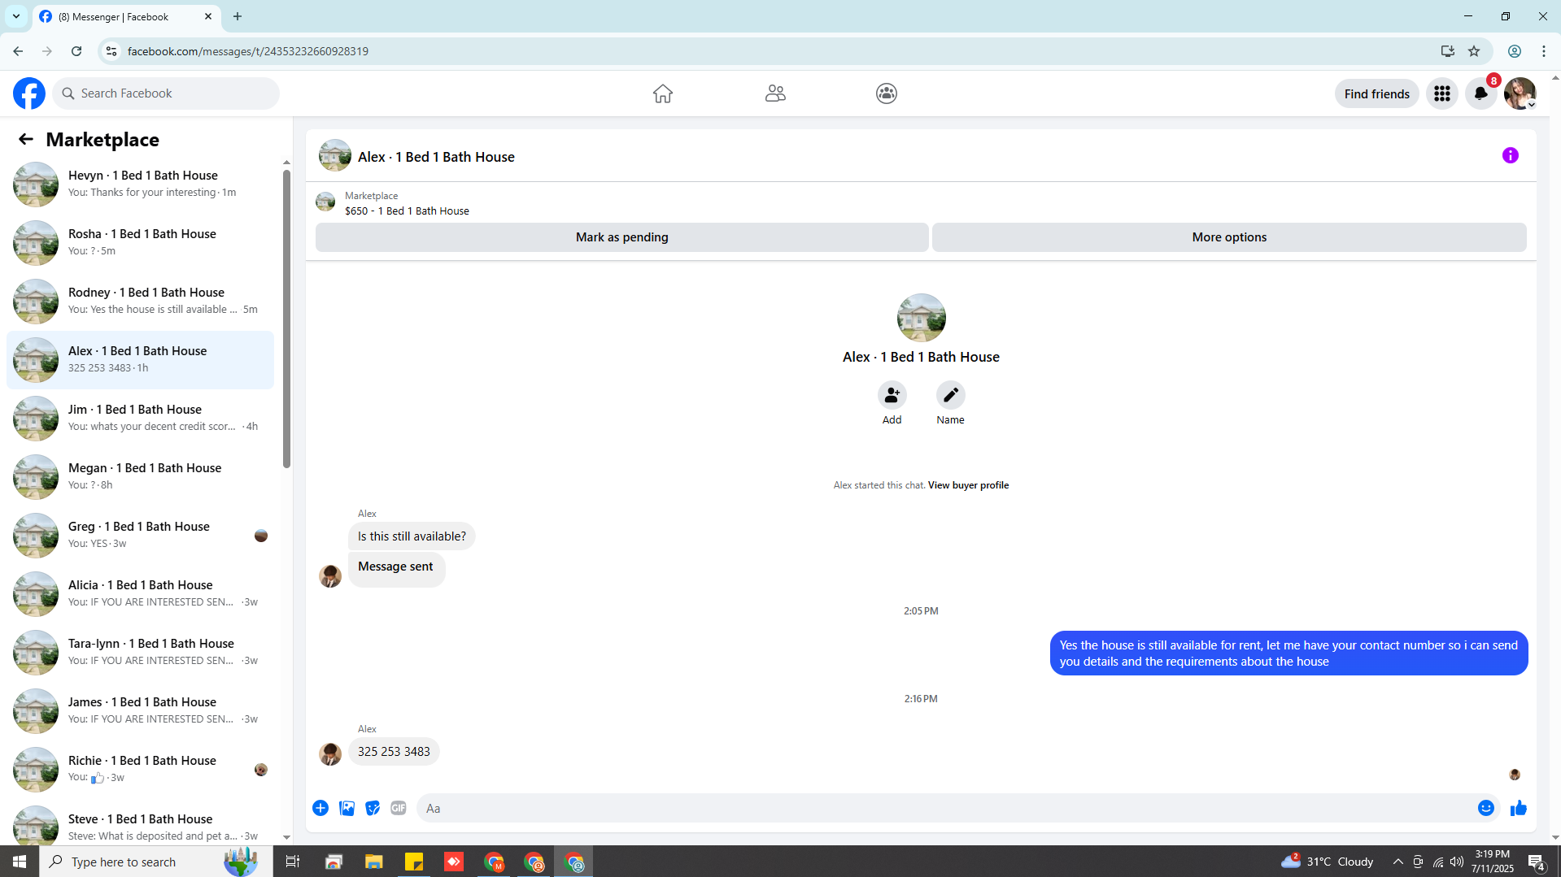Open Task View on taskbar

[293, 862]
